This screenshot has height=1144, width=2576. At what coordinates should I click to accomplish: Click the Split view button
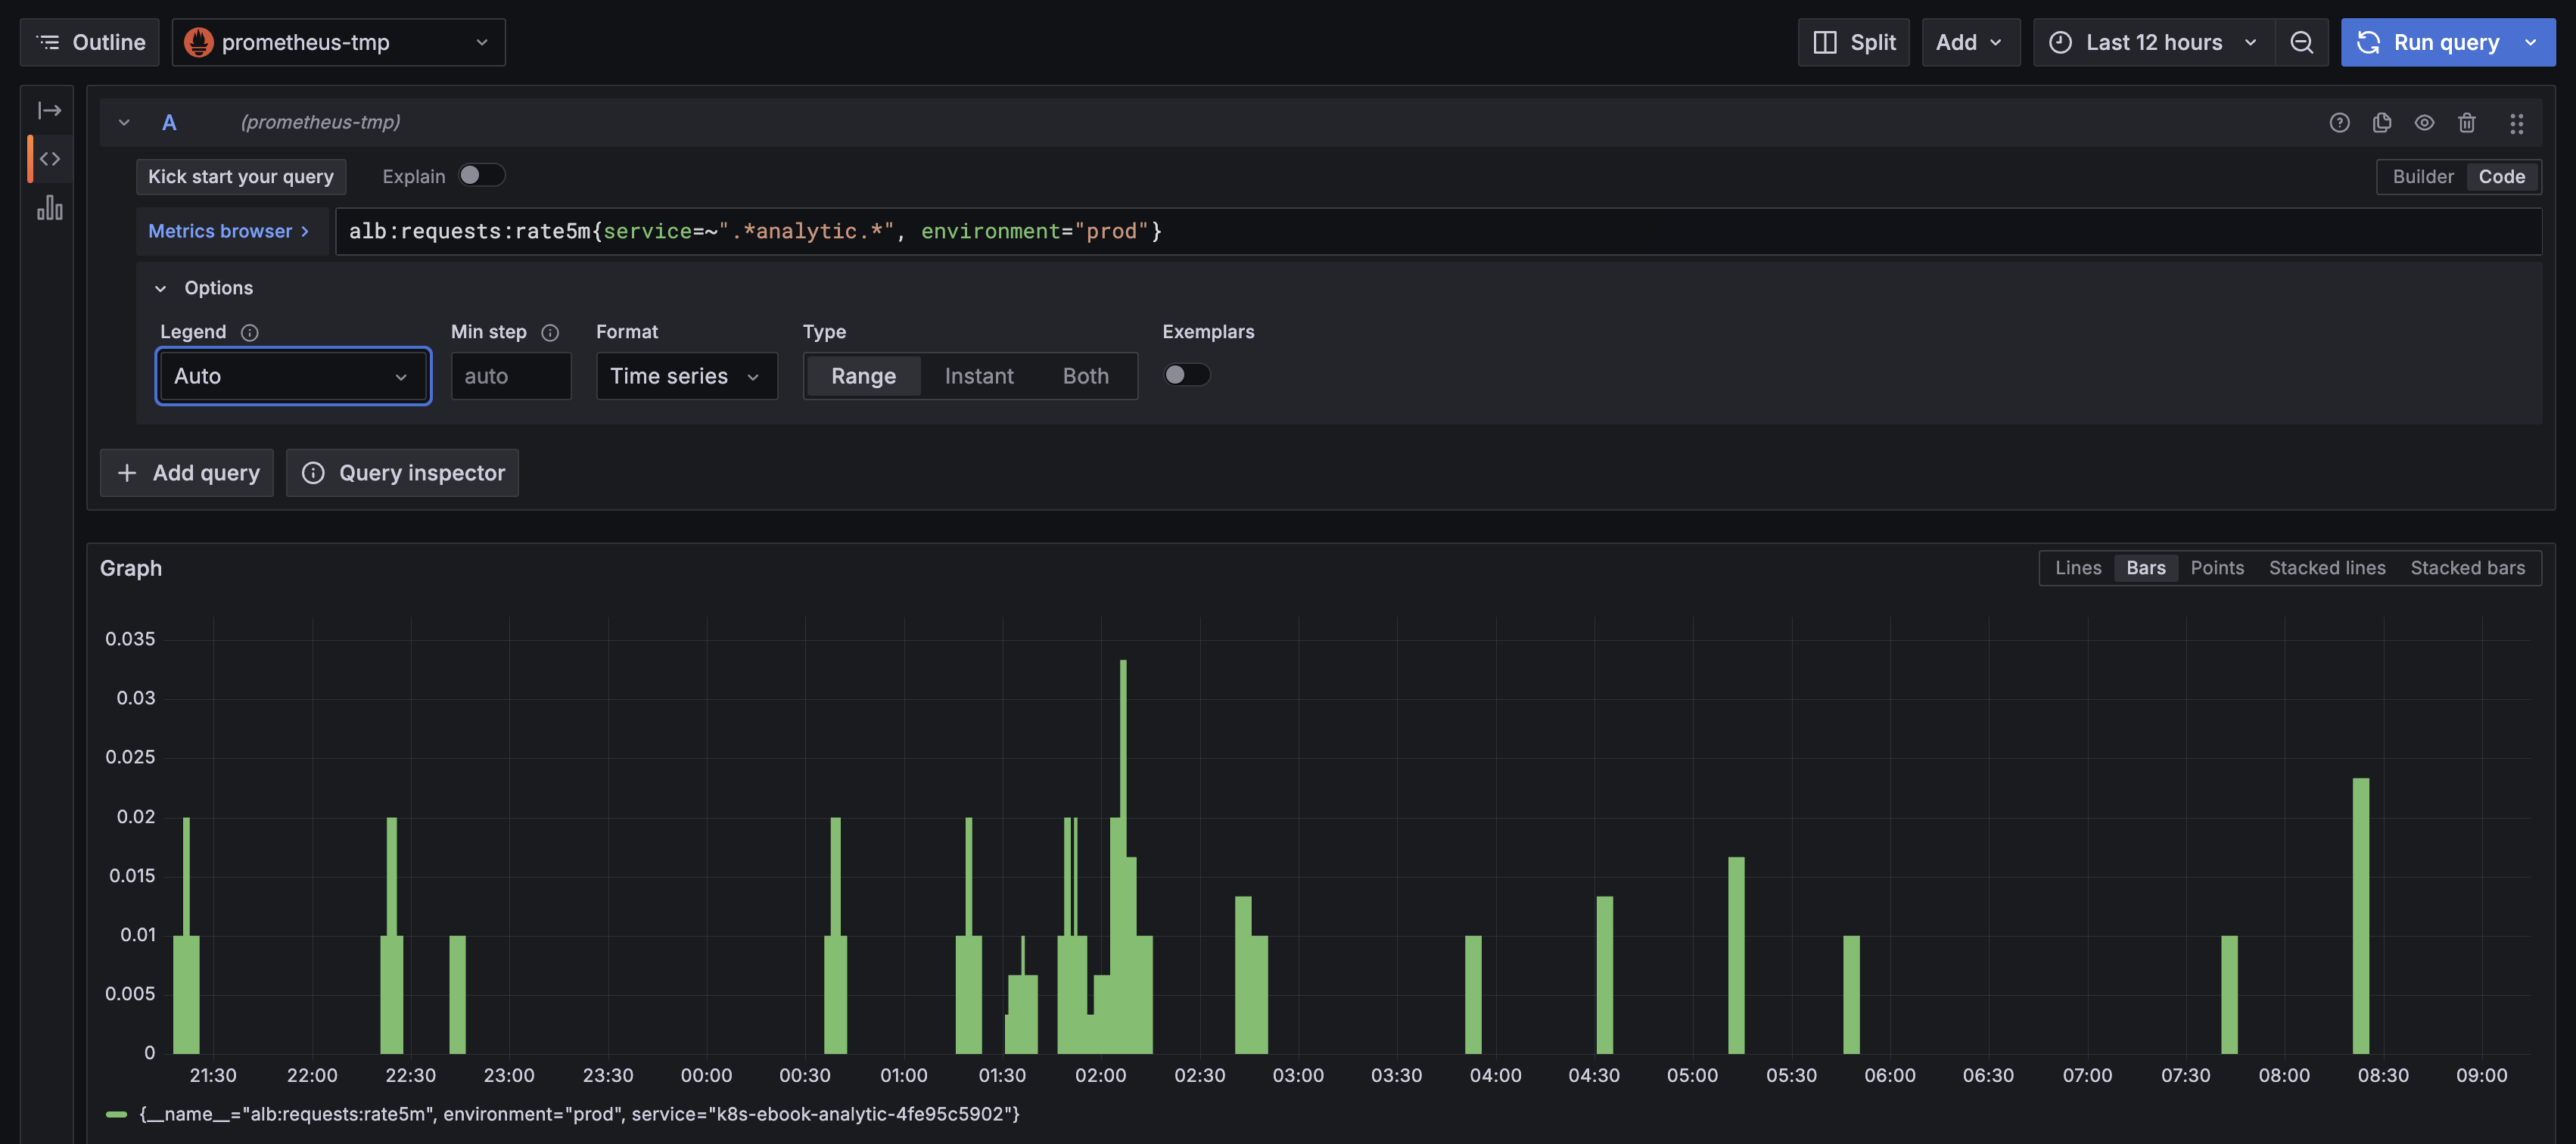[x=1853, y=42]
